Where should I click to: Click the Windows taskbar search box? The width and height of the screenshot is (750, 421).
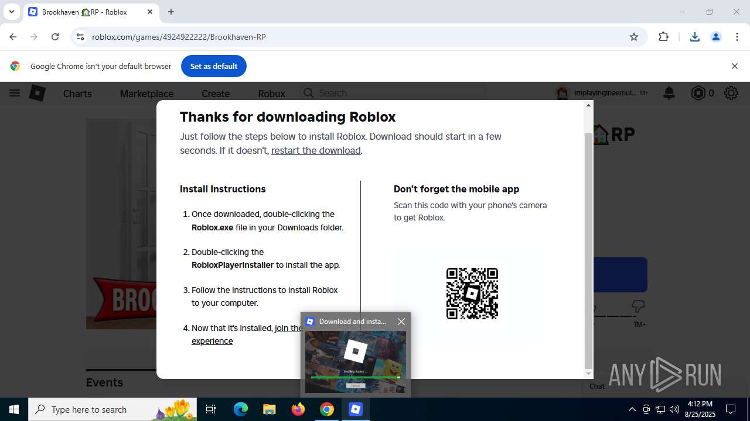[x=113, y=409]
